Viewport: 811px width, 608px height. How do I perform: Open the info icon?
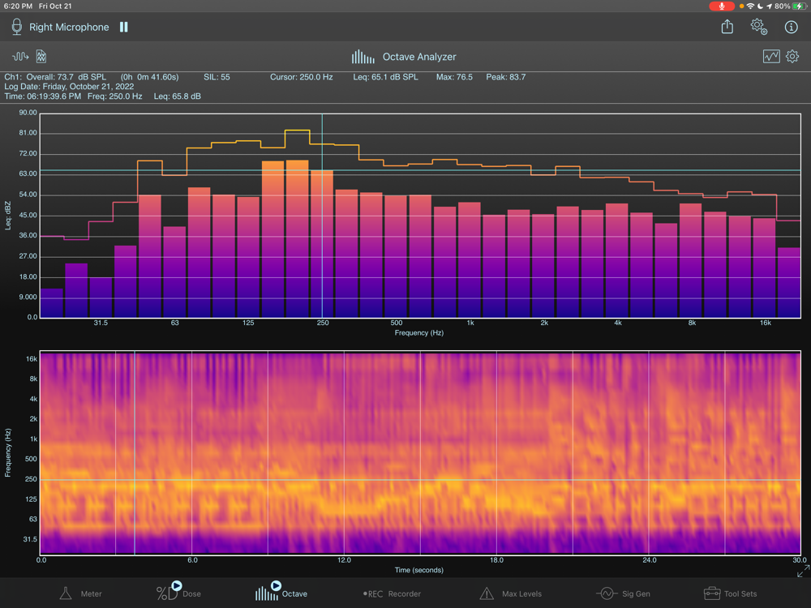tap(792, 27)
